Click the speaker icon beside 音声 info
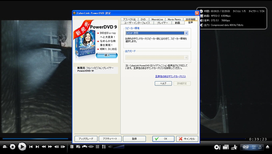272x154 pixels. point(202,20)
